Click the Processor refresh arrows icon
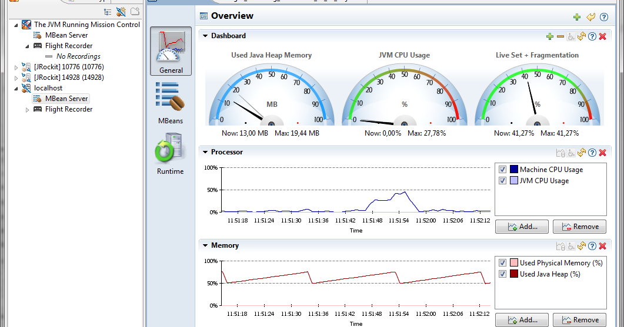This screenshot has height=327, width=624. click(582, 152)
